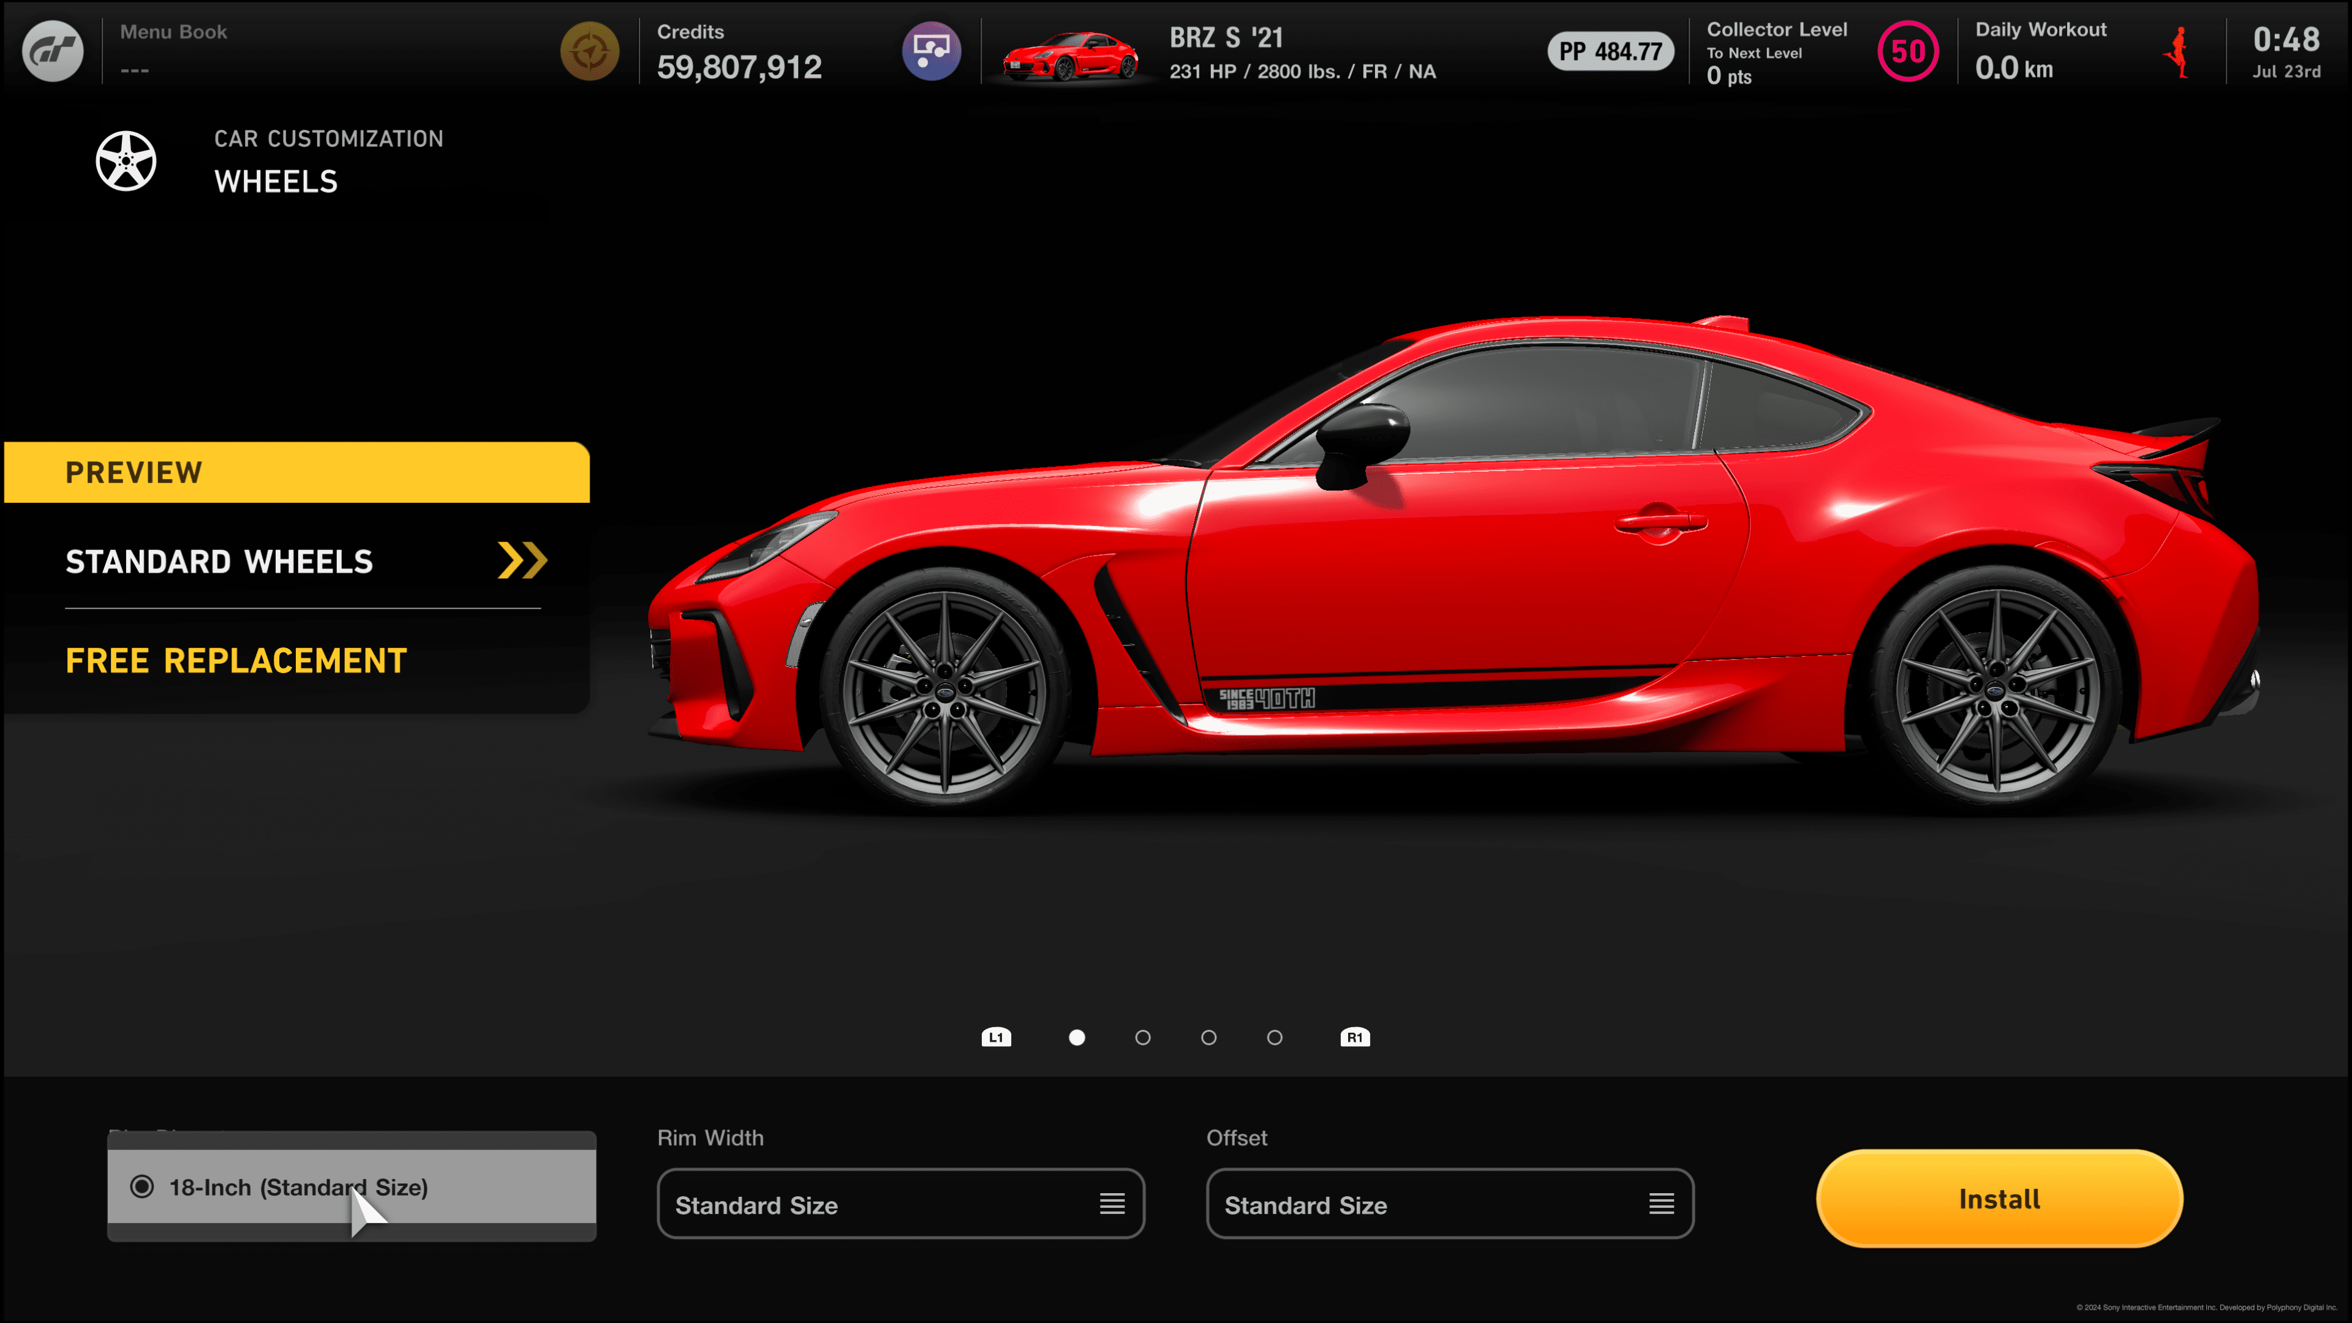Click the Offset list icon
The width and height of the screenshot is (2352, 1323).
(x=1662, y=1204)
